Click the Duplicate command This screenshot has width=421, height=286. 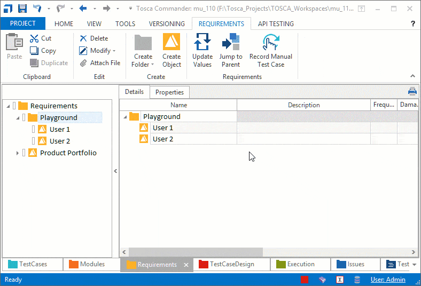pyautogui.click(x=49, y=63)
